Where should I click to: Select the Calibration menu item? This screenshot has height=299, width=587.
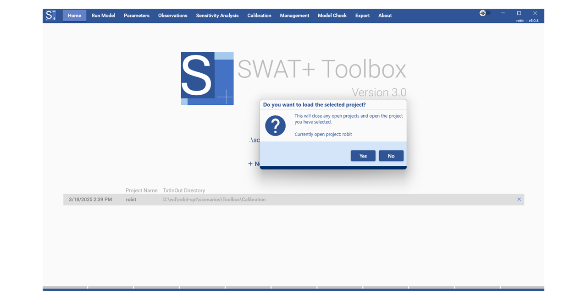coord(259,16)
